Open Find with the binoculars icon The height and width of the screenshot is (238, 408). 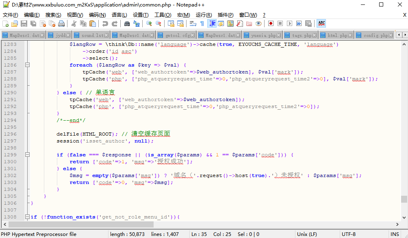click(x=127, y=24)
